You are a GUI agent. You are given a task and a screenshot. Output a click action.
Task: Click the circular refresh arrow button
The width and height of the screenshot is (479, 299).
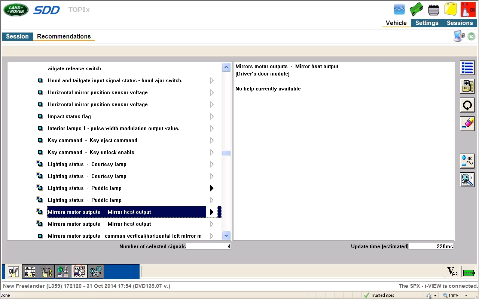[467, 105]
